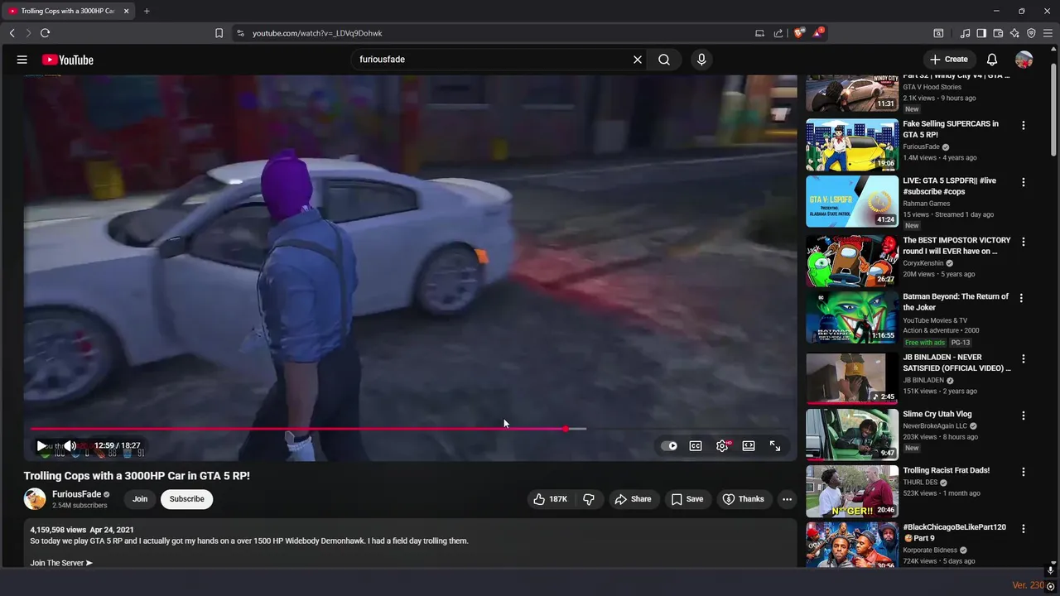Open the Batman Beyond thumbnail
This screenshot has width=1060, height=596.
click(852, 318)
